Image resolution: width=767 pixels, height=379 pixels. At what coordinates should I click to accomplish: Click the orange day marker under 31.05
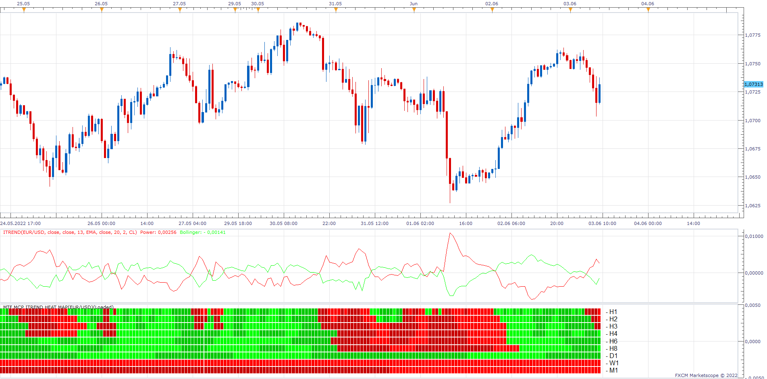tap(336, 10)
